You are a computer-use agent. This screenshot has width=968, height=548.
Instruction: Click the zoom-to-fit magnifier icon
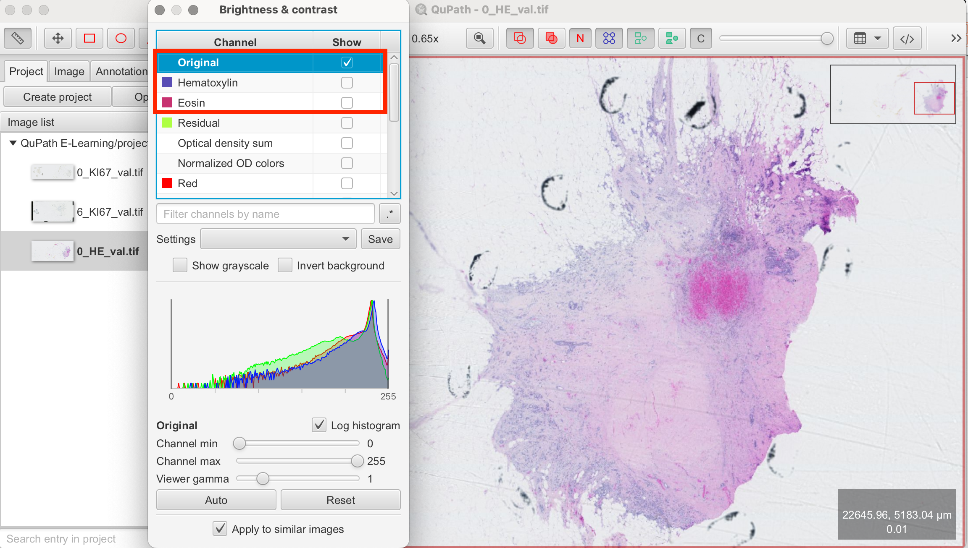pos(479,39)
